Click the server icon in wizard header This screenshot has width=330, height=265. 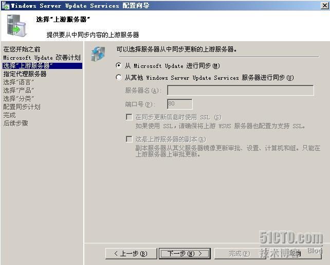pyautogui.click(x=16, y=25)
